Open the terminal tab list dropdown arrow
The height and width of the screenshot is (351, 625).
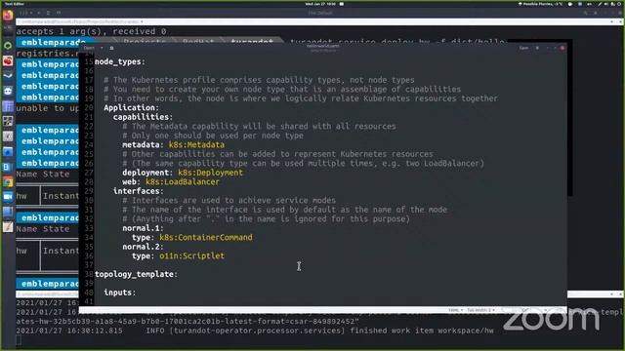tap(31, 13)
